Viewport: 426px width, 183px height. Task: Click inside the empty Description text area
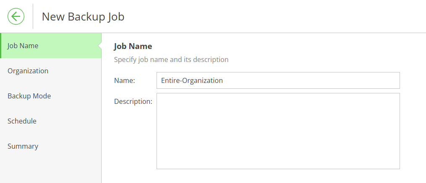(278, 131)
